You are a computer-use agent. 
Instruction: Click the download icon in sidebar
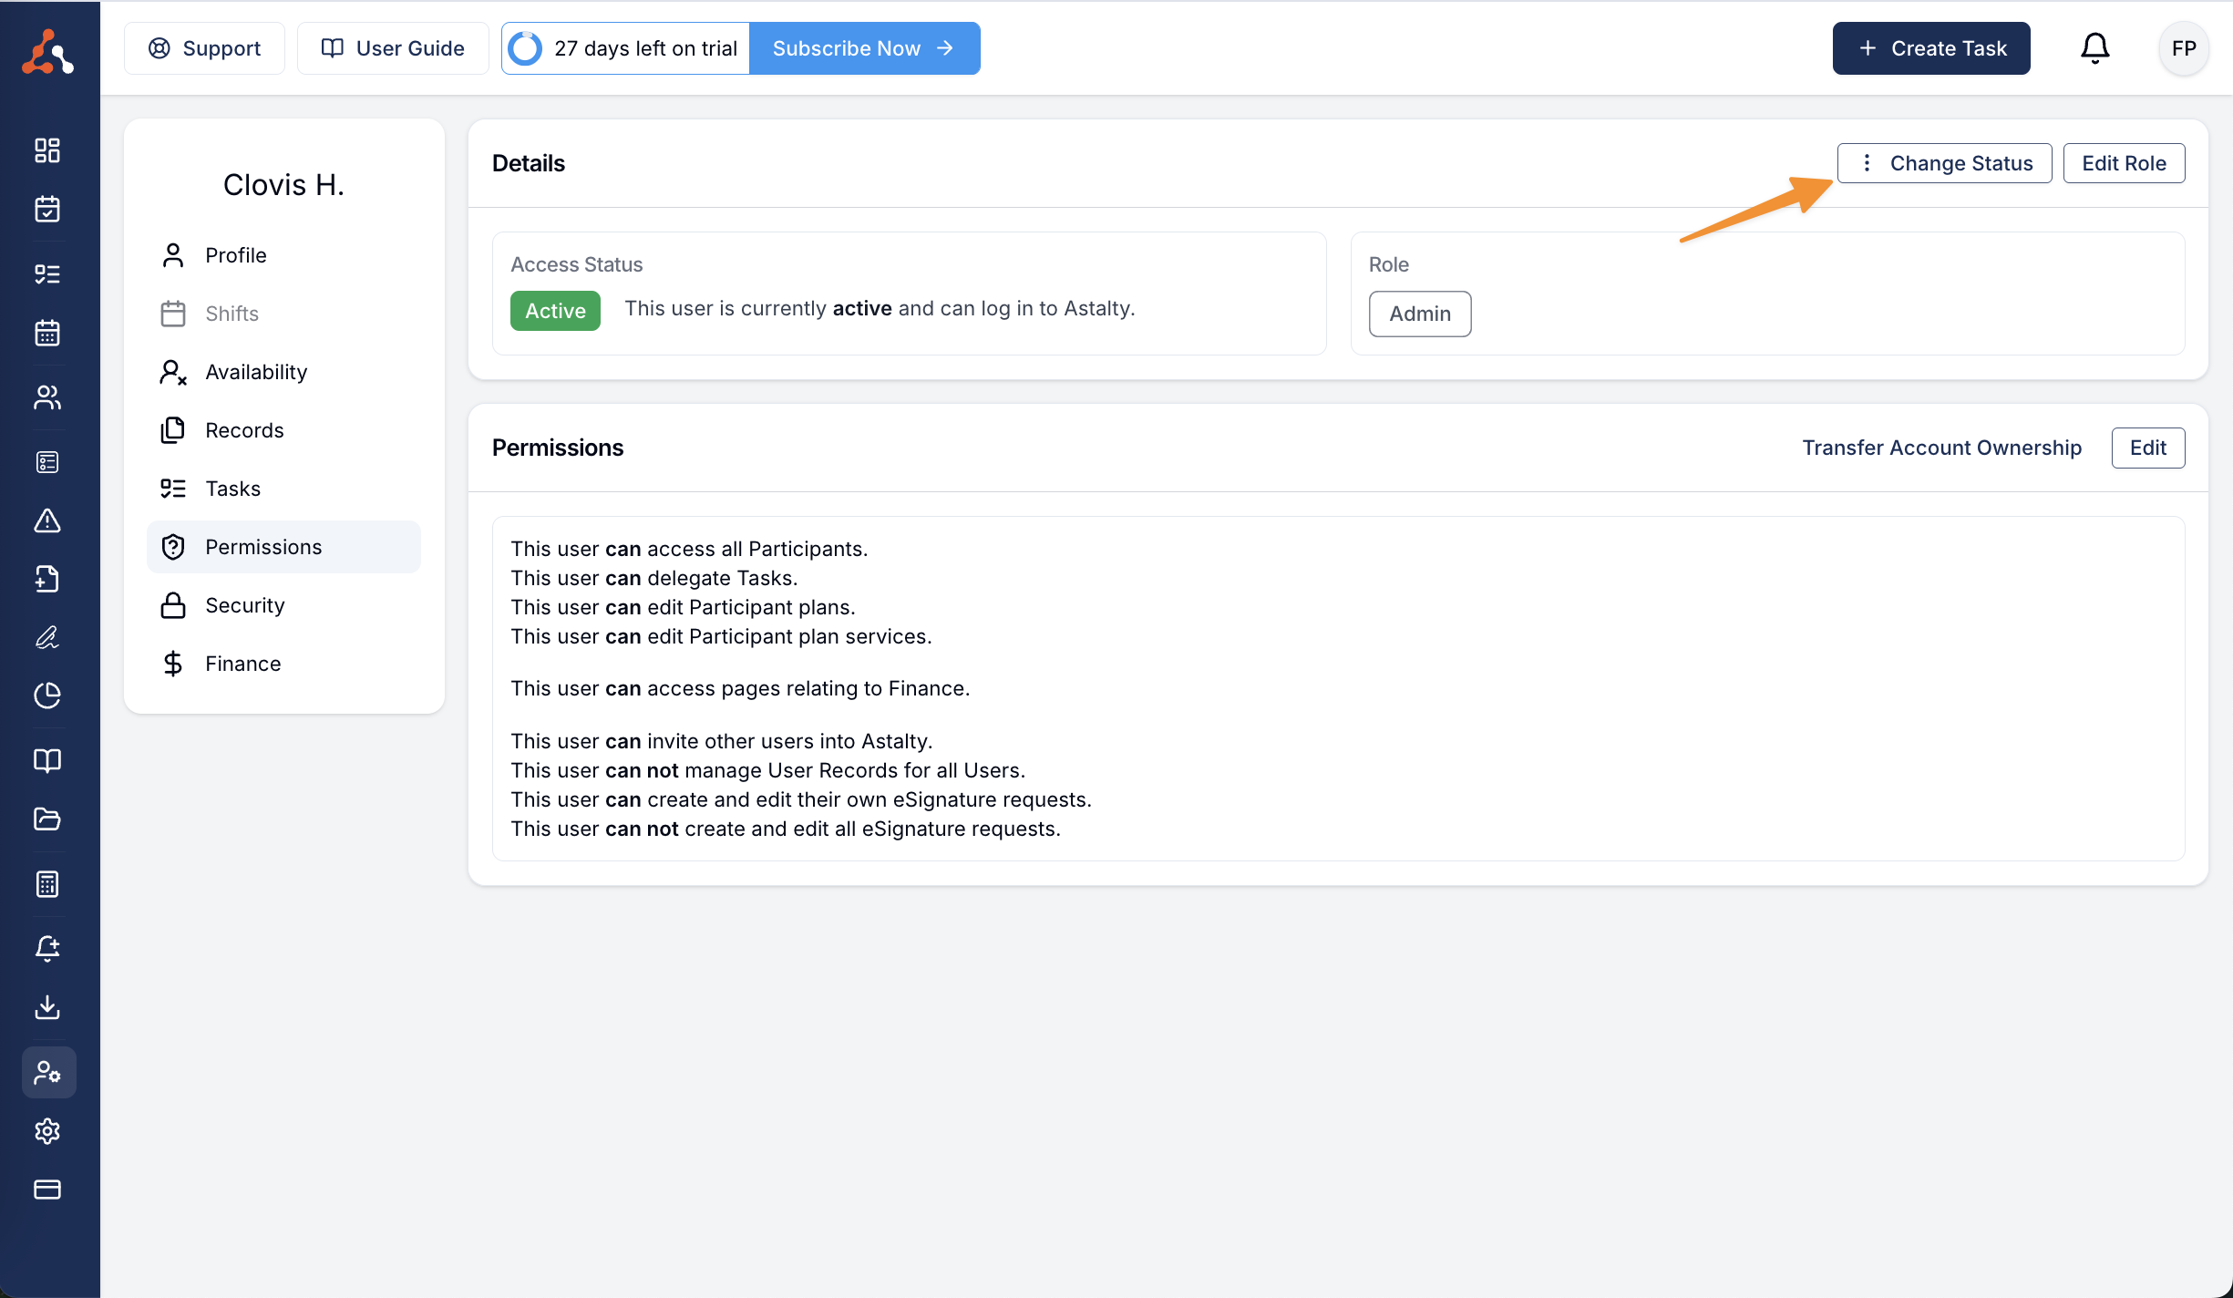click(47, 1007)
